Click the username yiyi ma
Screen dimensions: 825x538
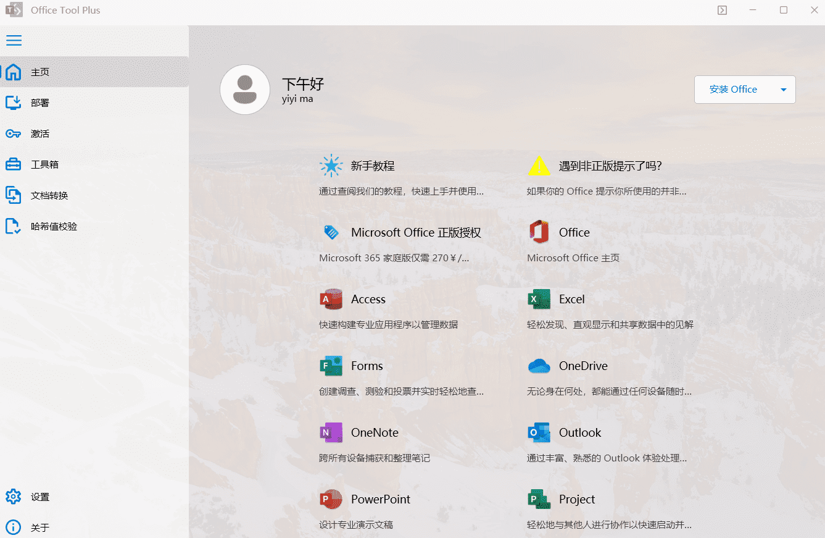click(297, 98)
